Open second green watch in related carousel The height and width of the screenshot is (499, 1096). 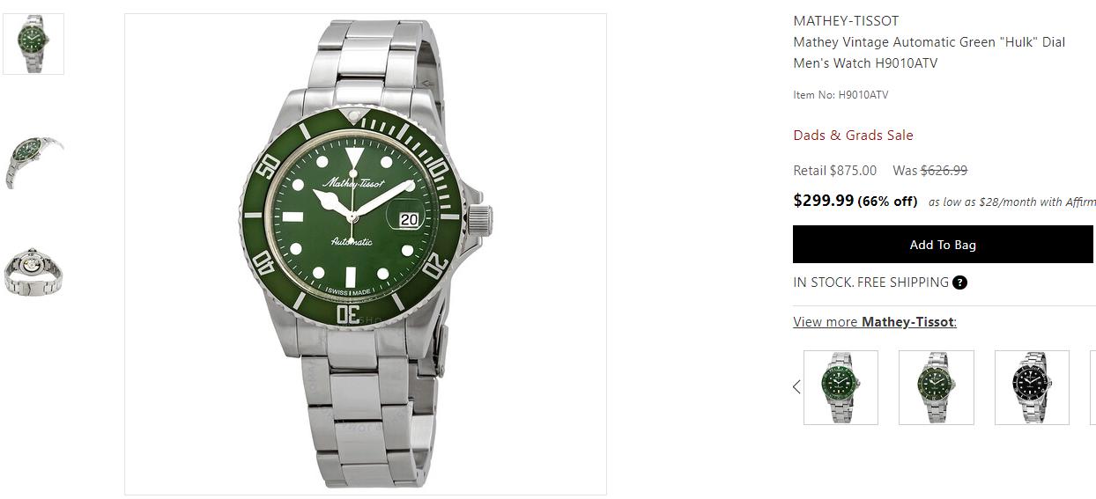click(937, 387)
